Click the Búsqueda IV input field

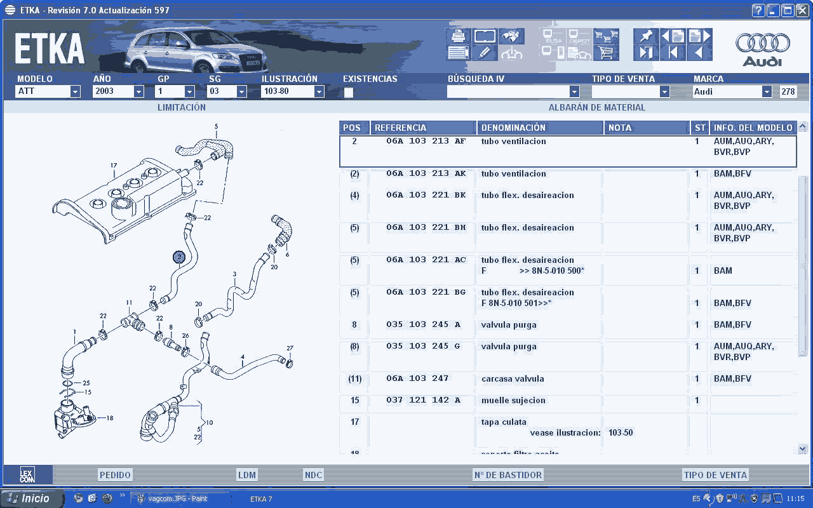[508, 91]
